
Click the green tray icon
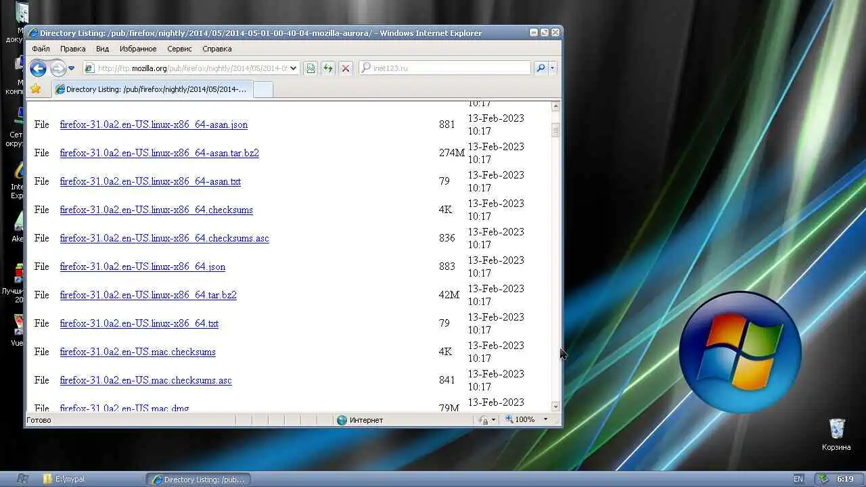pos(823,479)
